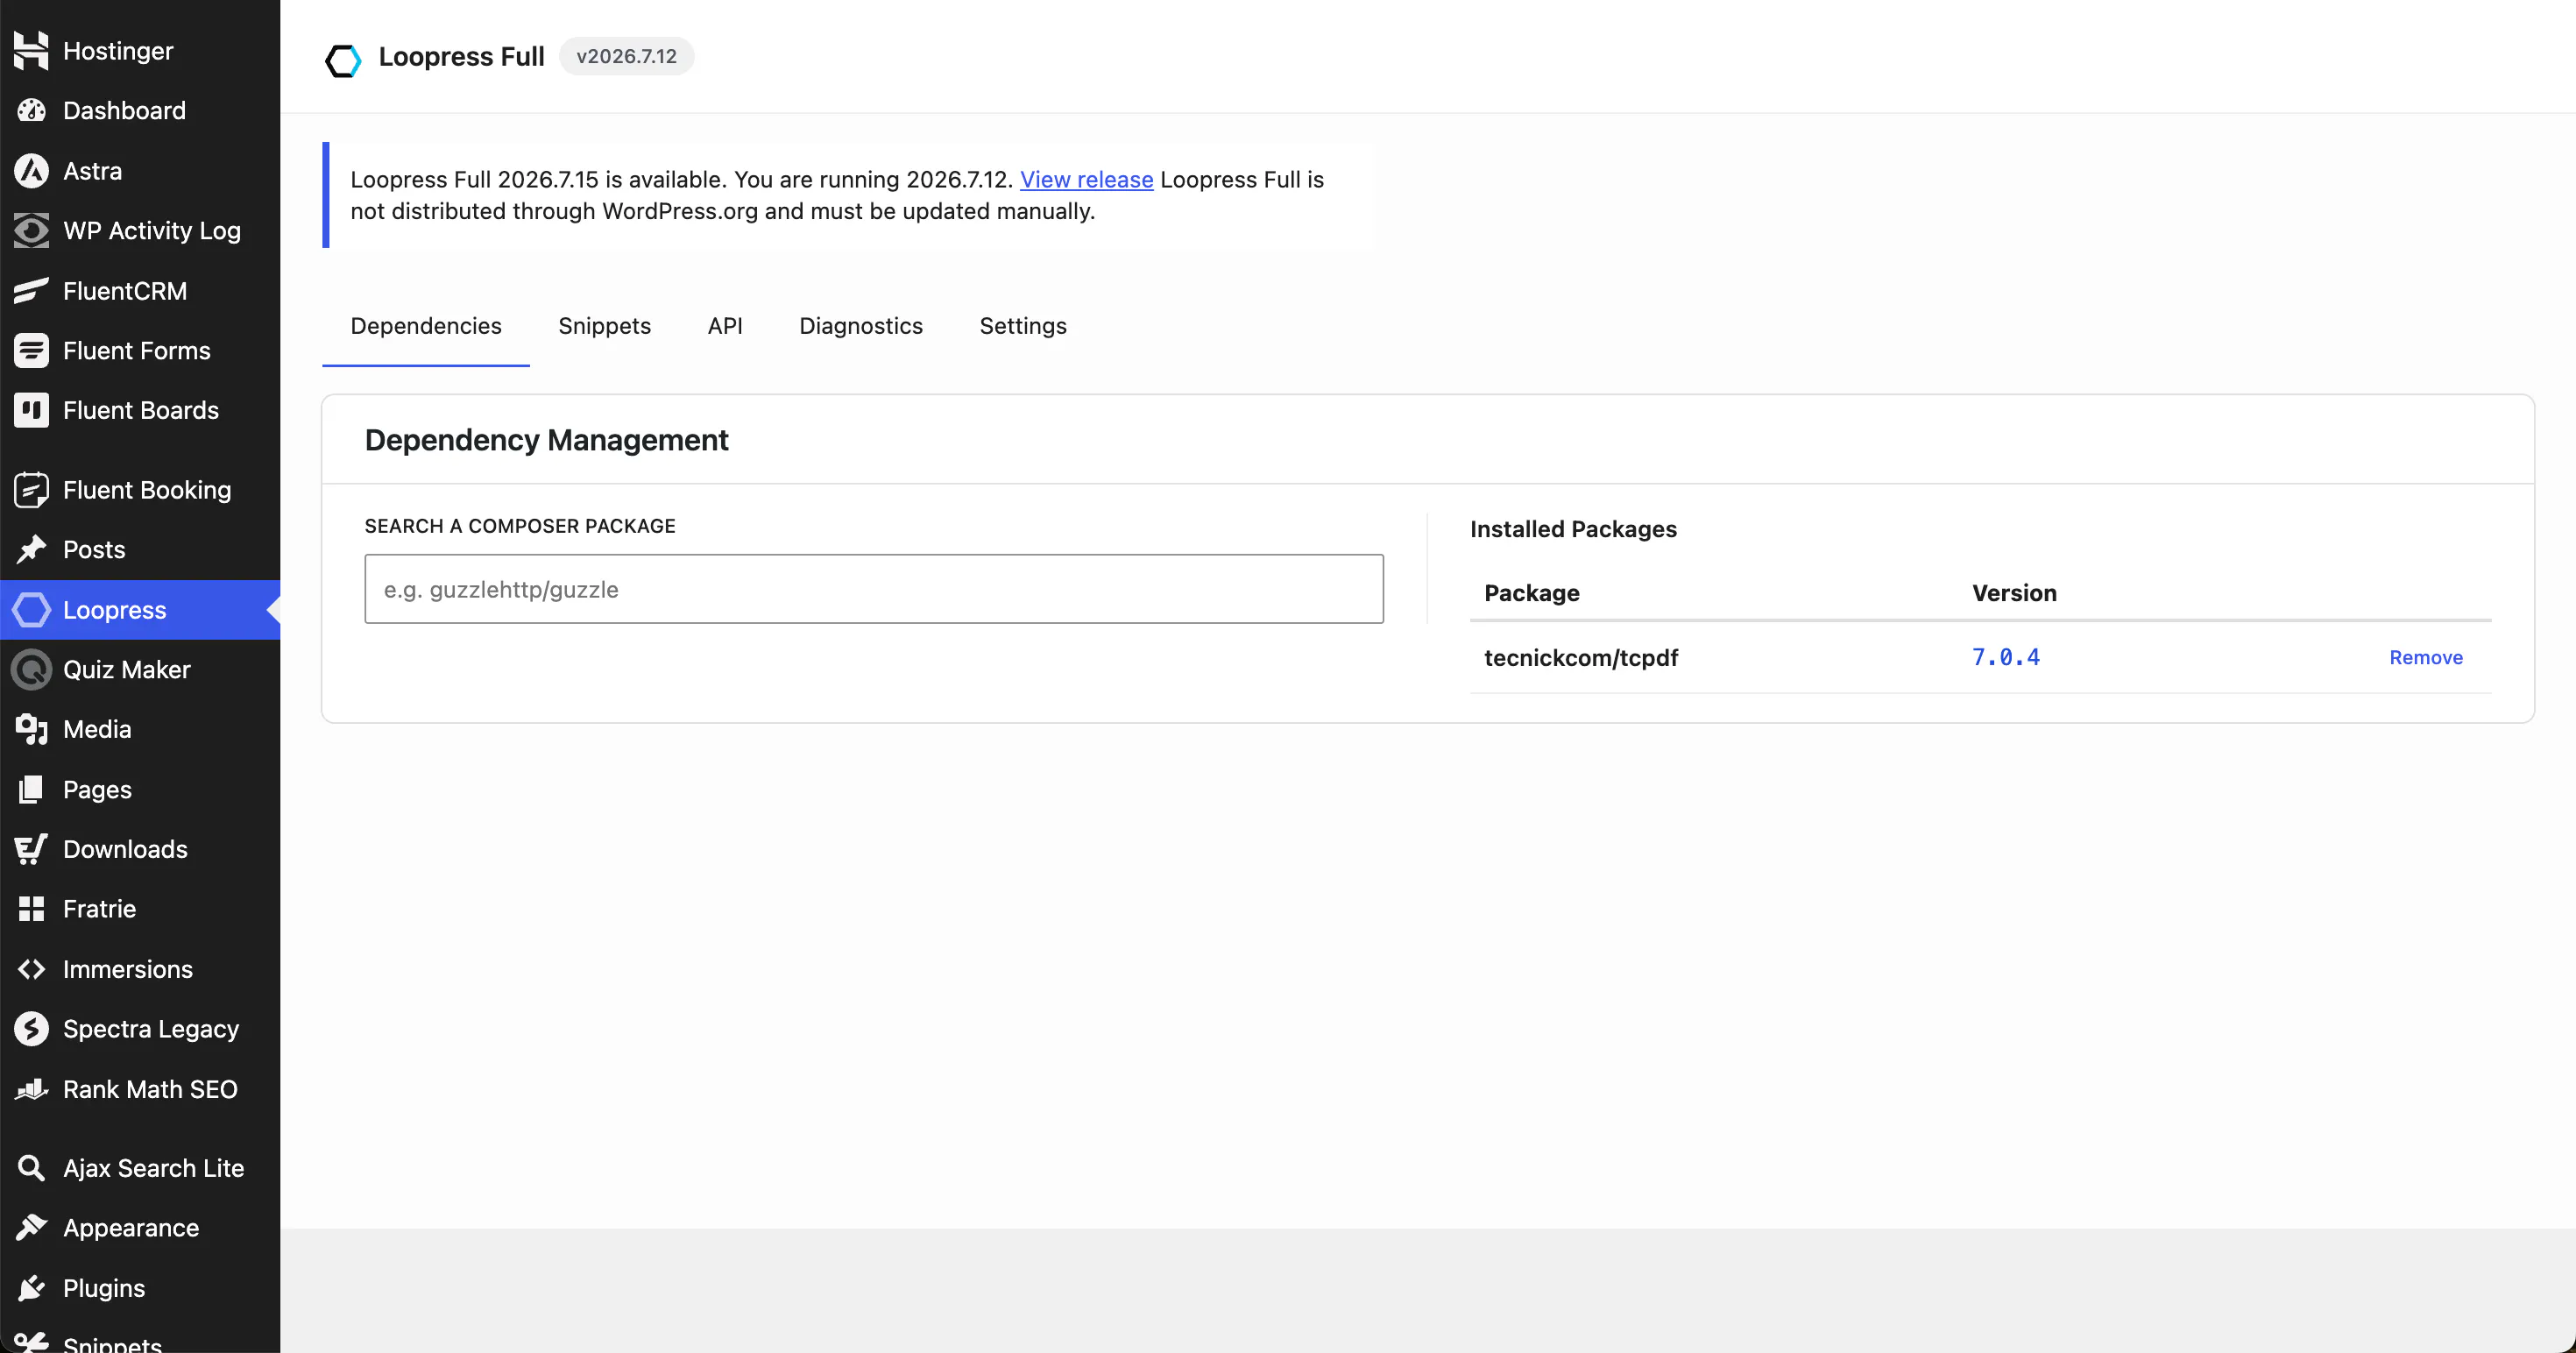Screen dimensions: 2576x1353
Task: Click the Dashboard gauge icon
Action: coord(31,111)
